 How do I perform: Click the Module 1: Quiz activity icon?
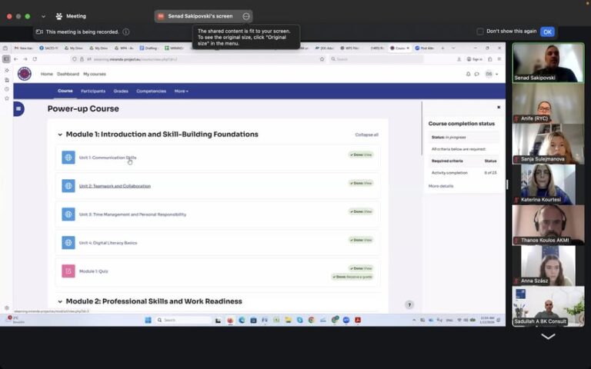point(68,271)
